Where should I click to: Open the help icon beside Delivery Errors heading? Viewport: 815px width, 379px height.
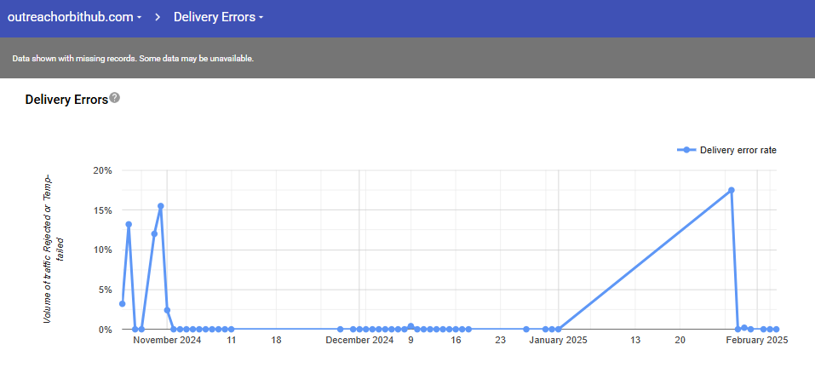click(115, 98)
